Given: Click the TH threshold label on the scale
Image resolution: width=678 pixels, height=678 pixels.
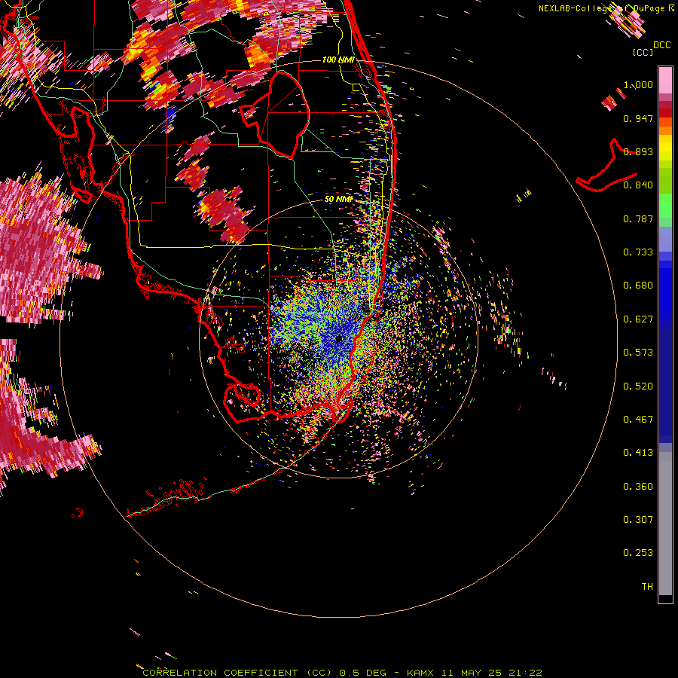Looking at the screenshot, I should (647, 587).
